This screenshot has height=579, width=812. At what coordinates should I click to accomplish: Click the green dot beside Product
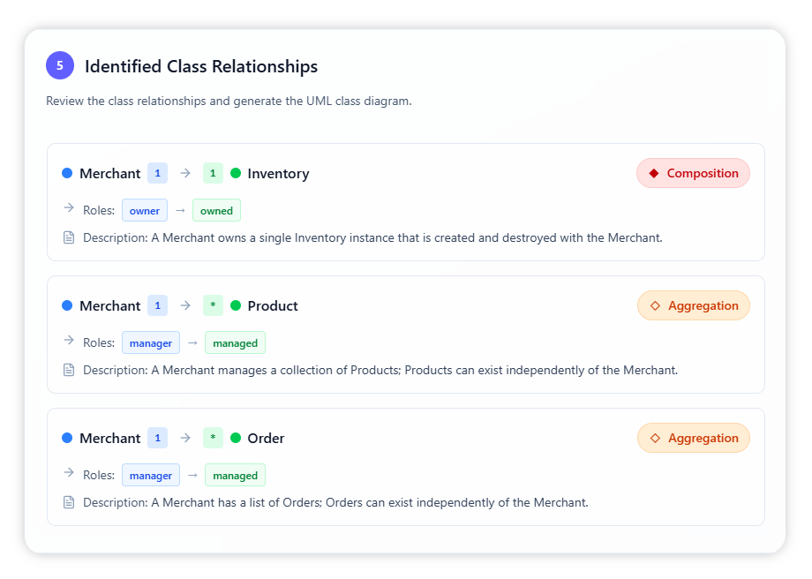[236, 305]
